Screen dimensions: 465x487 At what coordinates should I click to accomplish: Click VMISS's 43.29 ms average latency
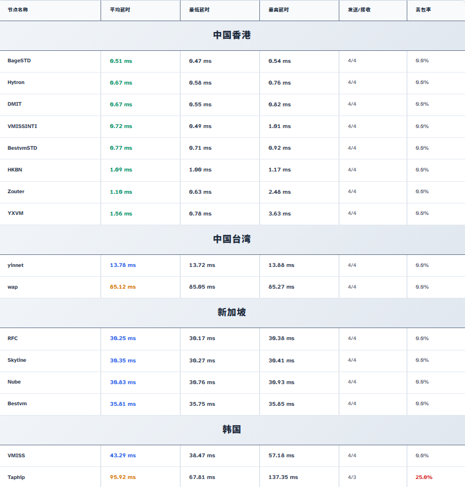click(x=123, y=456)
